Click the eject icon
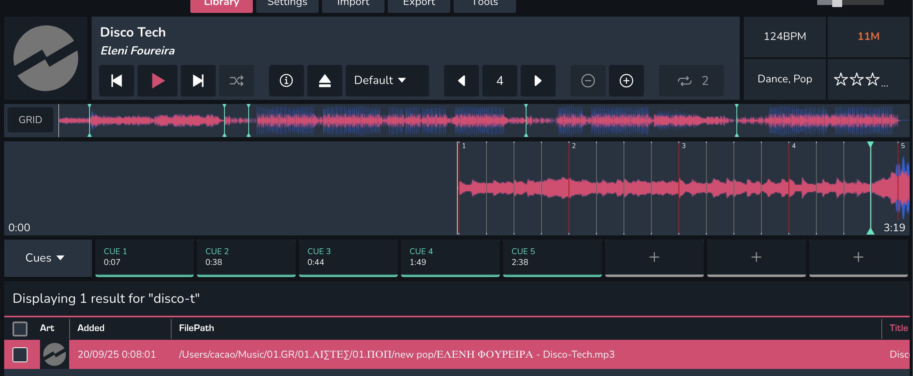The height and width of the screenshot is (376, 913). click(324, 81)
